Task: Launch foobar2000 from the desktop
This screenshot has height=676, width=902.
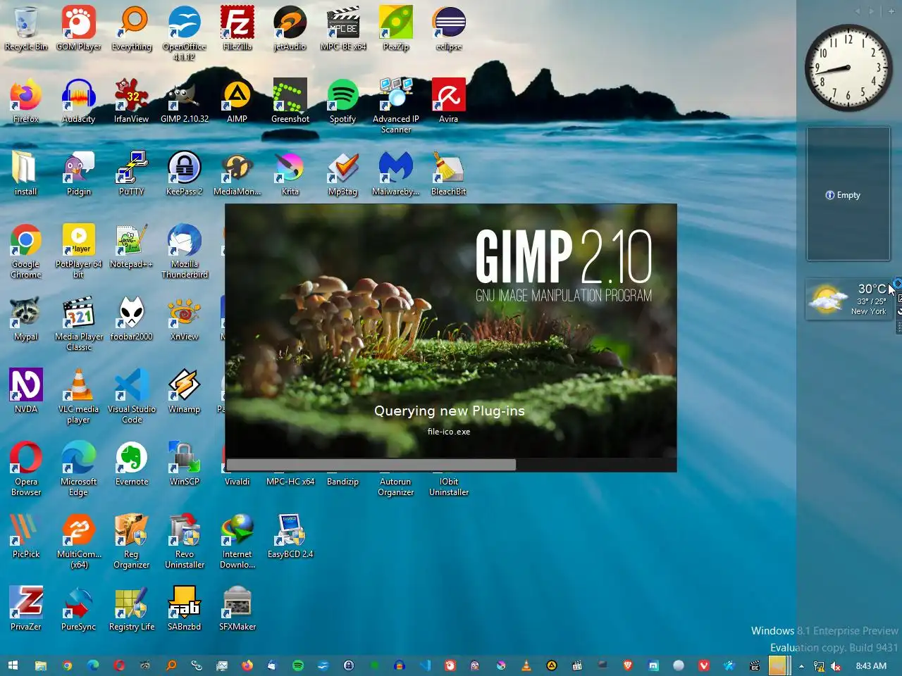Action: [x=132, y=319]
